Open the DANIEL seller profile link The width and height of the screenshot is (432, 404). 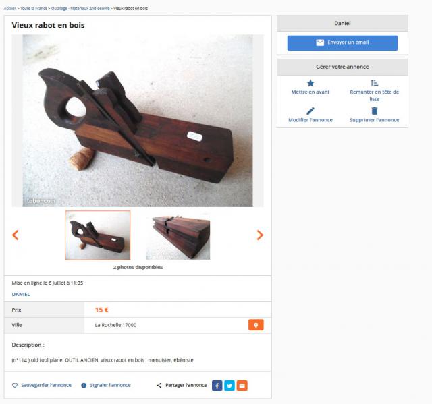pyautogui.click(x=21, y=294)
